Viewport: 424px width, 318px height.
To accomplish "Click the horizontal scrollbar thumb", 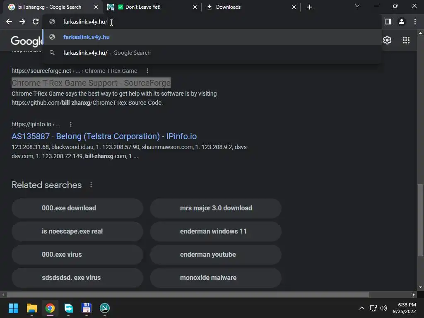I will pyautogui.click(x=188, y=294).
